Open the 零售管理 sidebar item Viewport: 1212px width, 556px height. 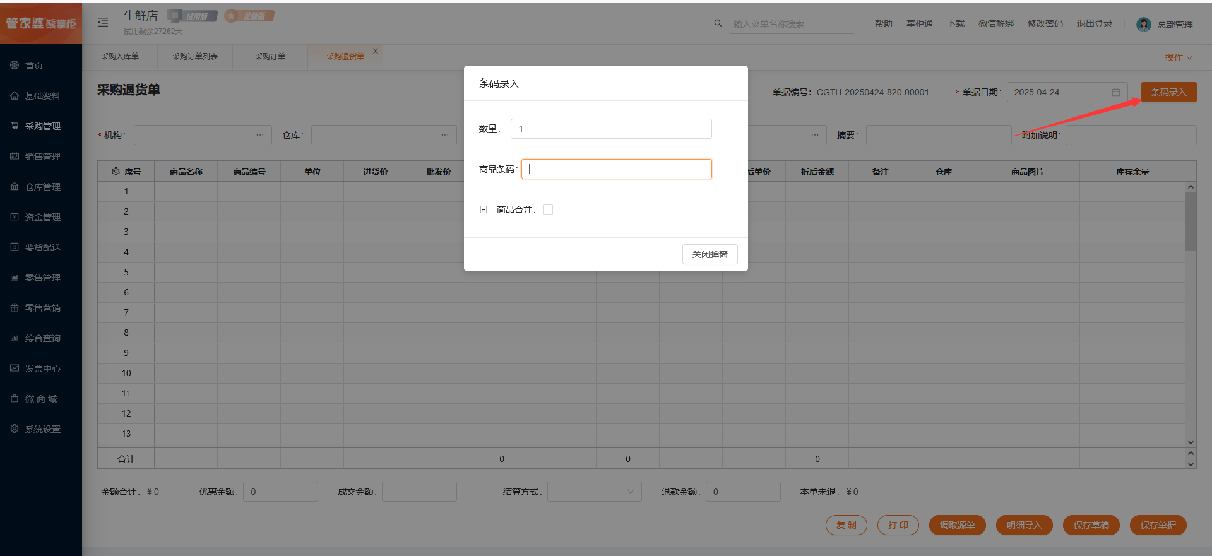(x=41, y=278)
